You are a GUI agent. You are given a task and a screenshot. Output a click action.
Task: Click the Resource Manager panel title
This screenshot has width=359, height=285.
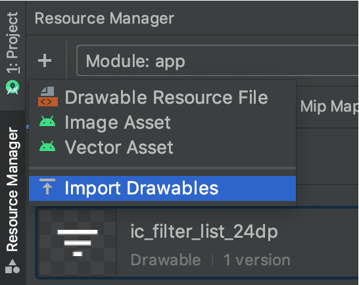tap(105, 18)
